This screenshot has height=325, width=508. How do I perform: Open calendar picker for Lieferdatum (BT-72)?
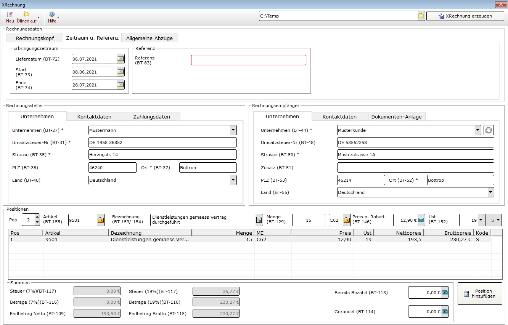121,59
